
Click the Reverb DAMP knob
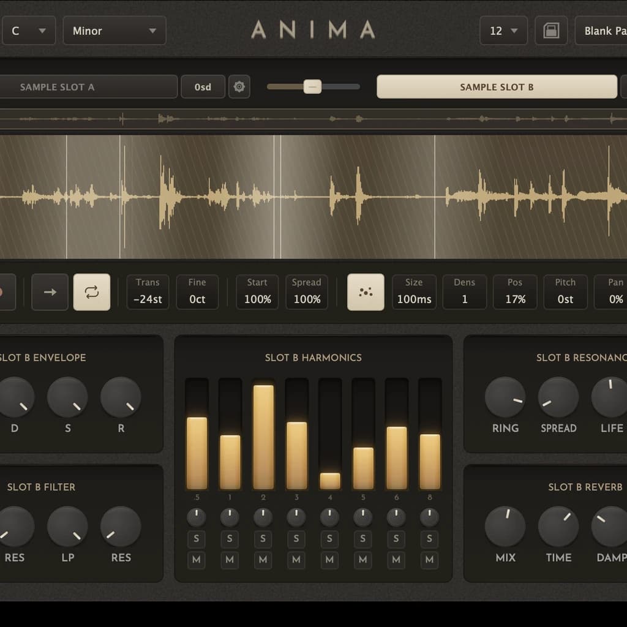[610, 526]
